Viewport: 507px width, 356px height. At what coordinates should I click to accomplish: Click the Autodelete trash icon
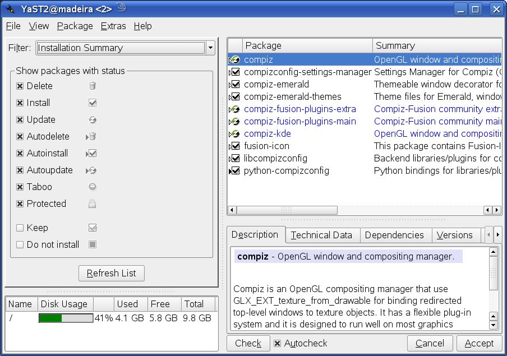(91, 136)
